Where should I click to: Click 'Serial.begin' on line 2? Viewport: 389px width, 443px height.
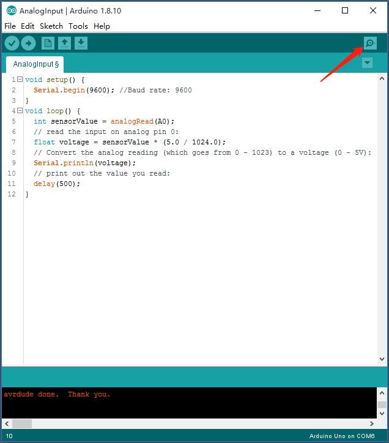pos(59,90)
